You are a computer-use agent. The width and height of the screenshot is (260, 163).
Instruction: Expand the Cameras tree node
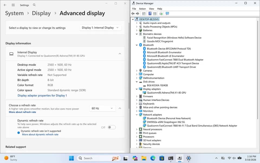point(137,71)
